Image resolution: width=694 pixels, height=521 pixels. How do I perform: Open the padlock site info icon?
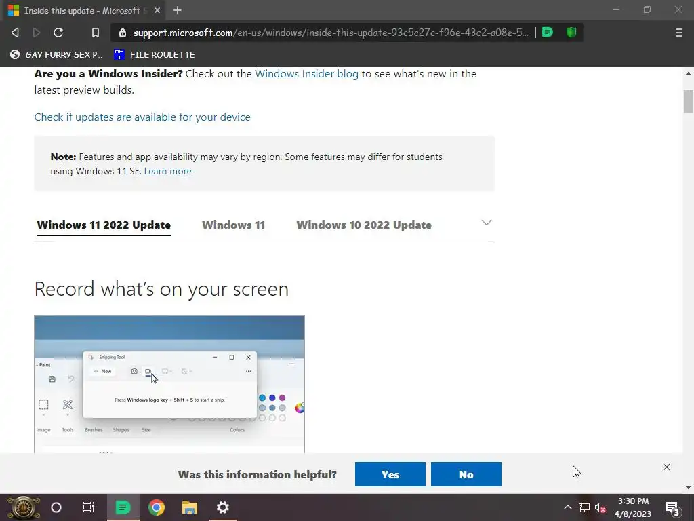[x=123, y=33]
